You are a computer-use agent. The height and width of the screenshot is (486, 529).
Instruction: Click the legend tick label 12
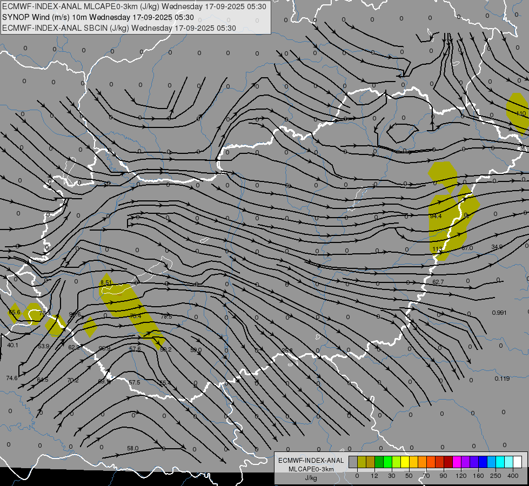[374, 476]
